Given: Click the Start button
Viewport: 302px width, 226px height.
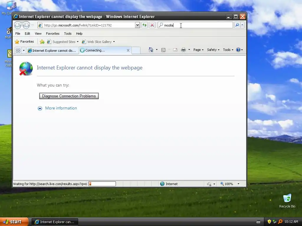Looking at the screenshot, I should point(14,222).
